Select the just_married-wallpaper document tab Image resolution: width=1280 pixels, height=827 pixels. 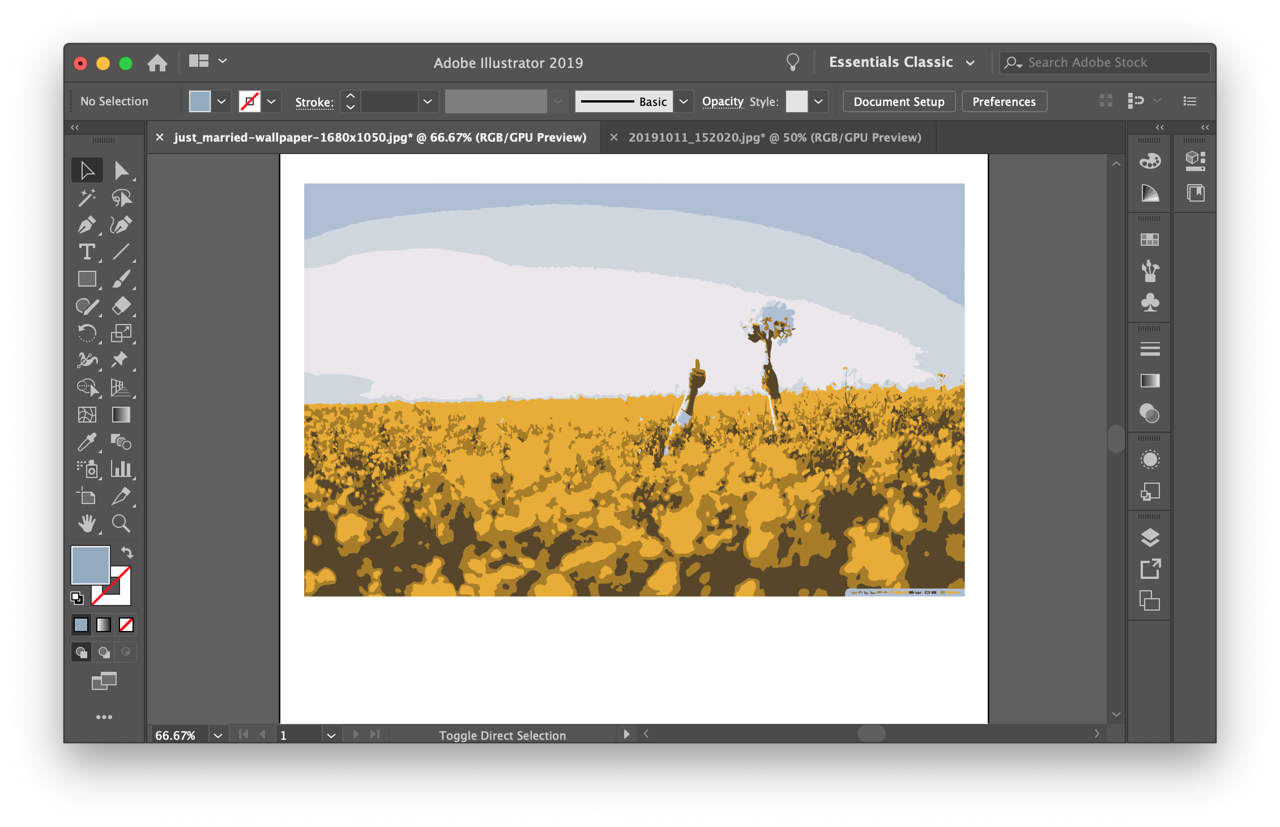coord(379,138)
